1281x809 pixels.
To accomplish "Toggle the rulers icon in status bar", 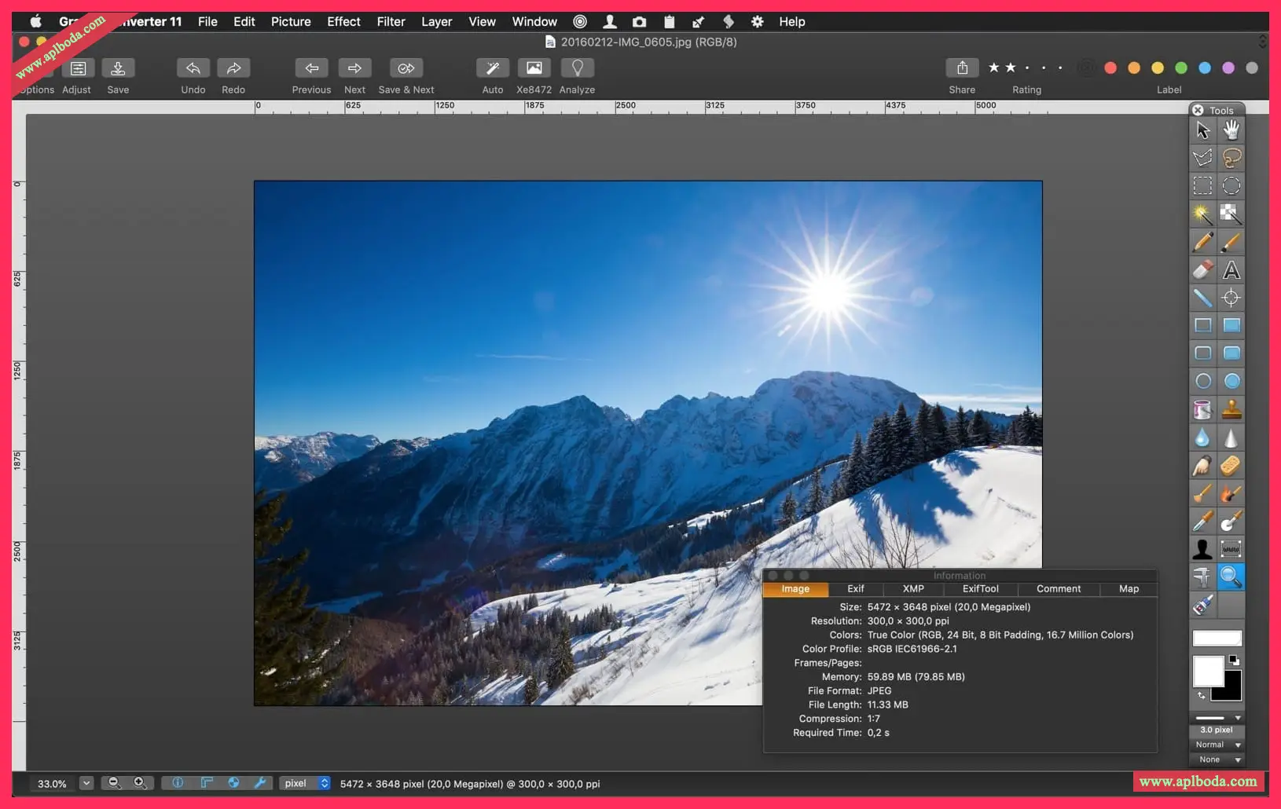I will click(x=207, y=783).
